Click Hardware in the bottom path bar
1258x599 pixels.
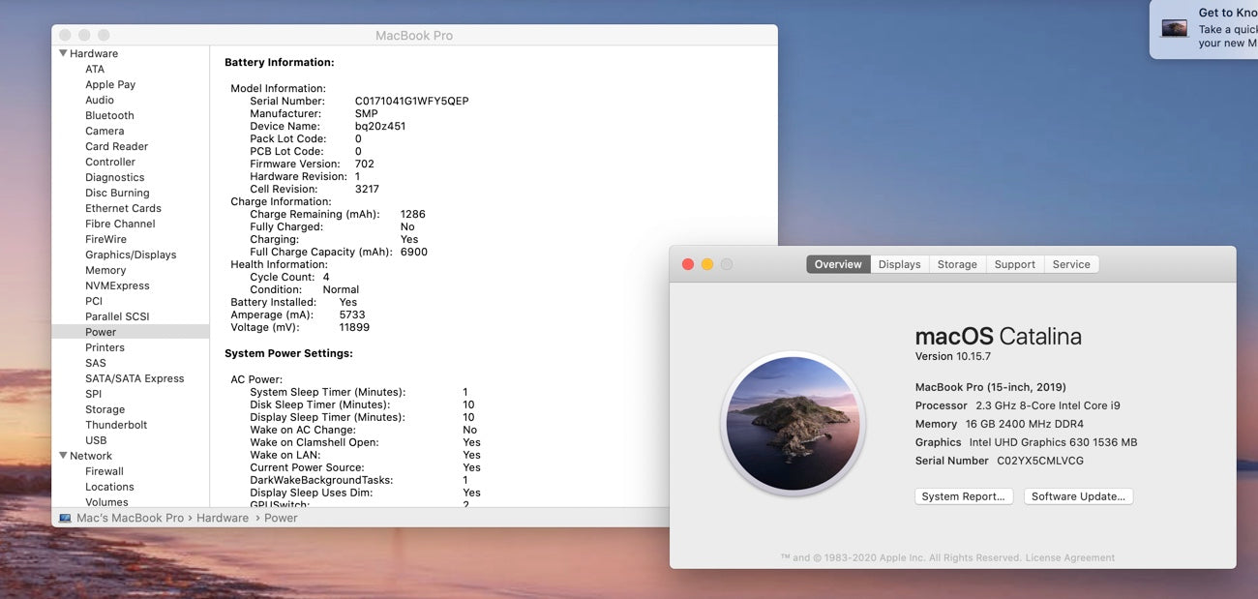pos(223,518)
